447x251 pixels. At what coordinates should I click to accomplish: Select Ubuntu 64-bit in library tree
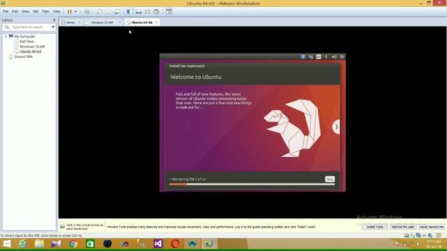coord(30,52)
